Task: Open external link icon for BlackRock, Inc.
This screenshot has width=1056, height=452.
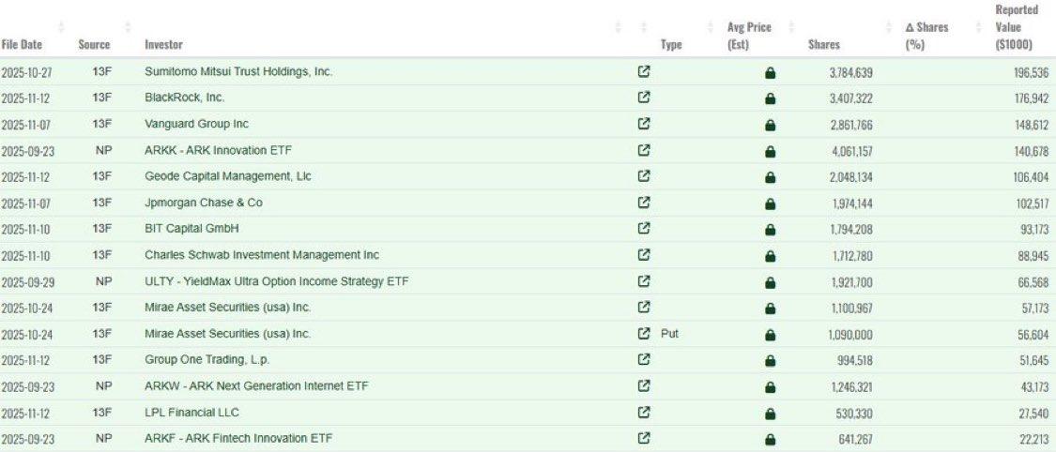Action: point(644,98)
